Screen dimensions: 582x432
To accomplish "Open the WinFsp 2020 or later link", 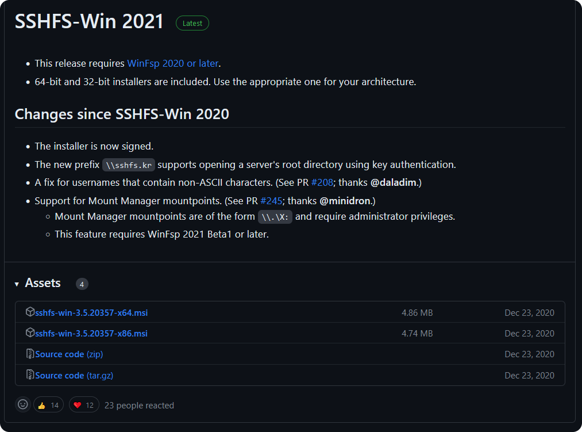I will point(172,63).
